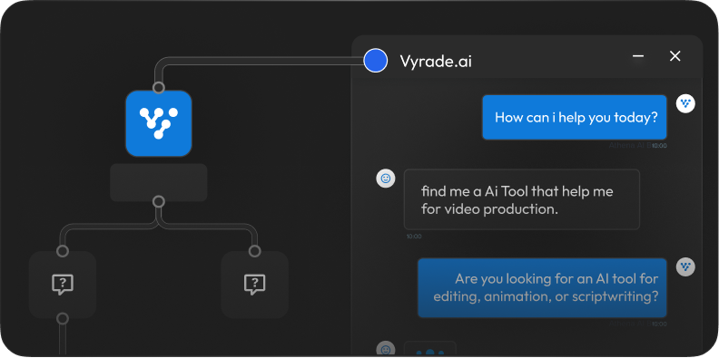
Task: Click the Vyrade.ai chat title
Action: (x=436, y=61)
